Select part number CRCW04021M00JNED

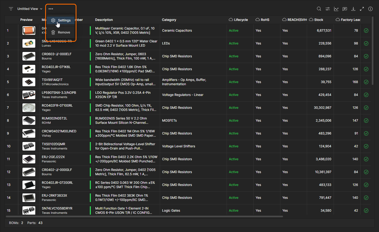coord(59,131)
